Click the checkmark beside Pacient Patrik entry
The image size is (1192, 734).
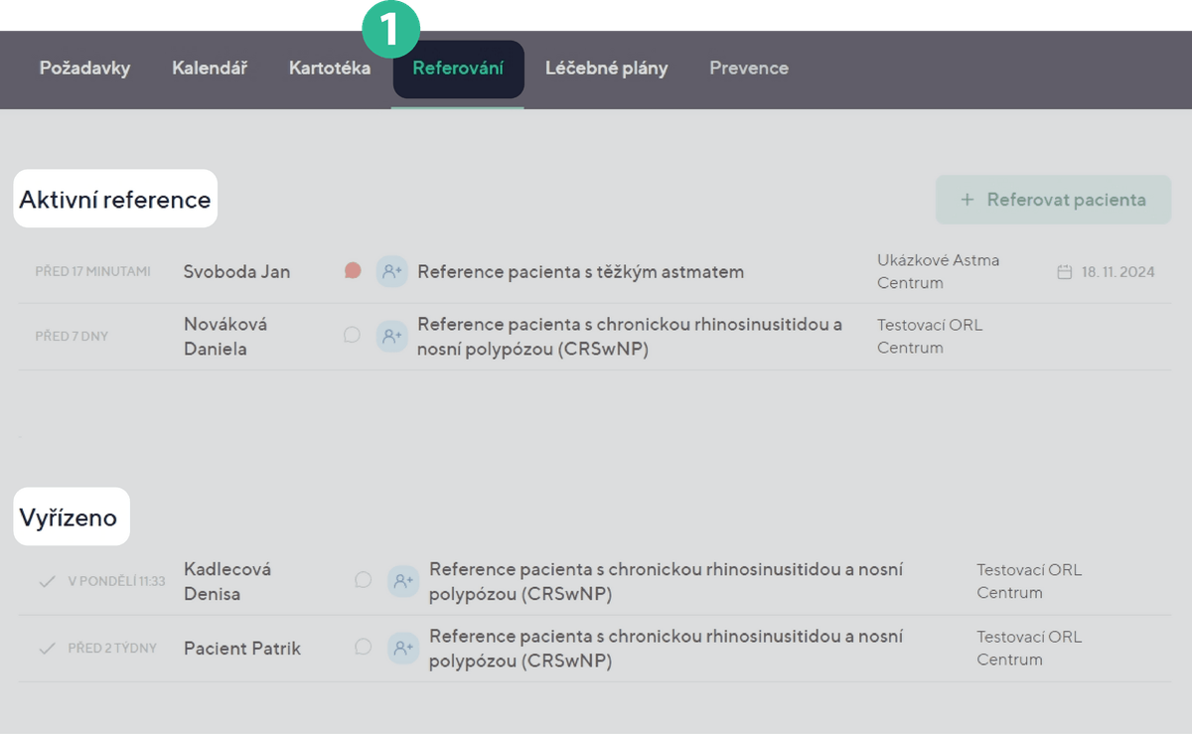[x=46, y=649]
